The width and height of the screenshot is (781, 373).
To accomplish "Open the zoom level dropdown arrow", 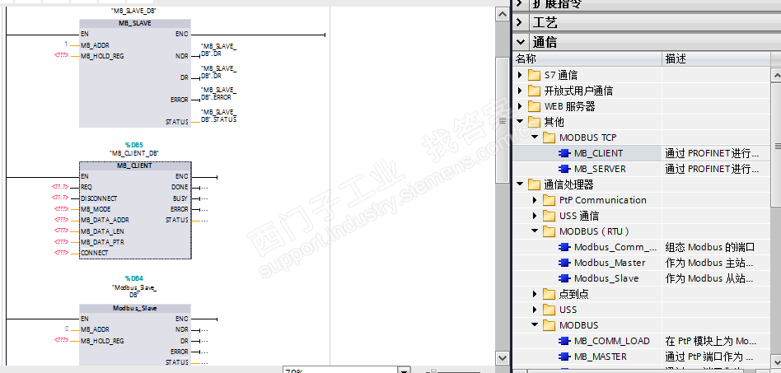I will pyautogui.click(x=405, y=370).
